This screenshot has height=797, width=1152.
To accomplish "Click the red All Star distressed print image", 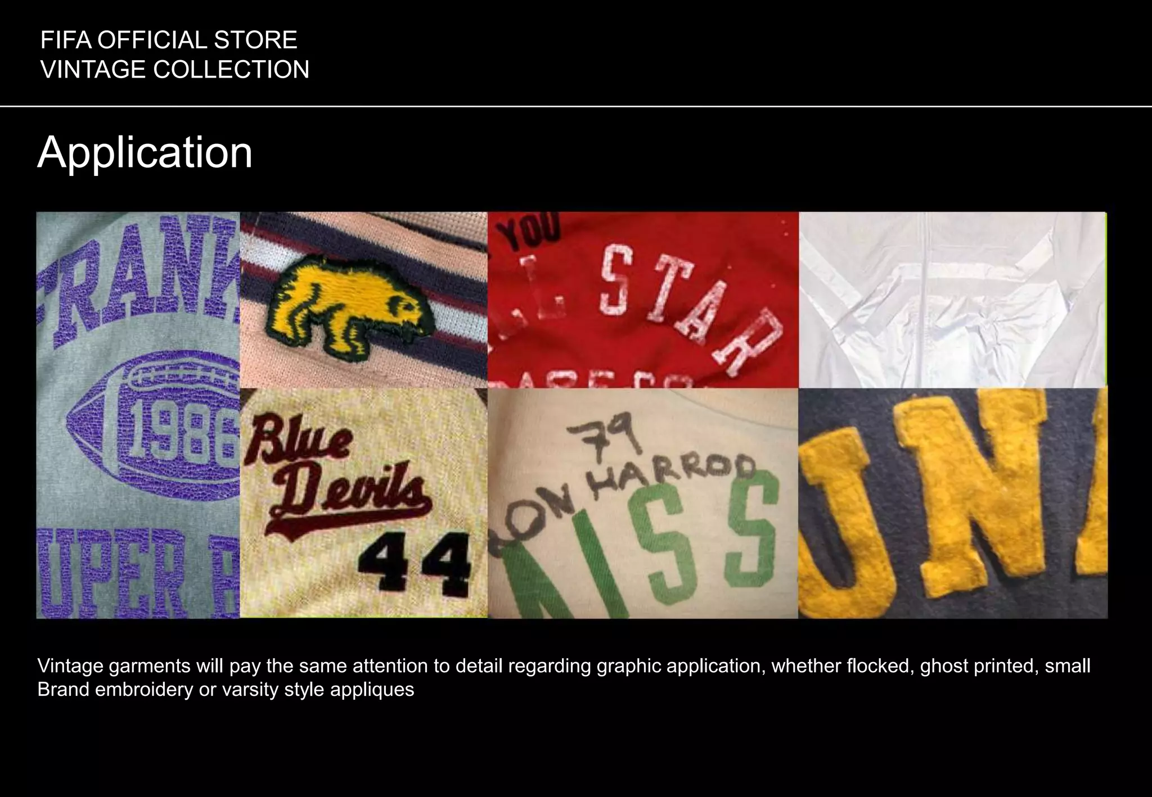I will pos(643,300).
